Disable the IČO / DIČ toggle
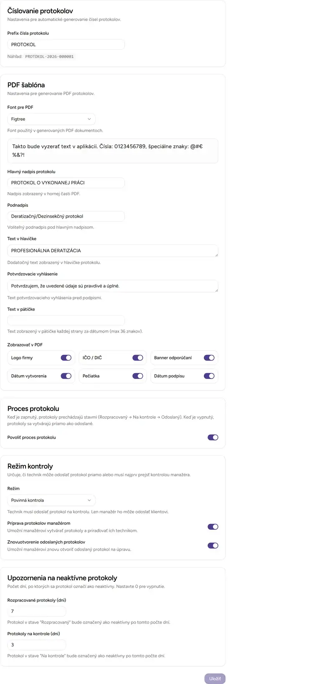The width and height of the screenshot is (334, 684). click(x=138, y=358)
